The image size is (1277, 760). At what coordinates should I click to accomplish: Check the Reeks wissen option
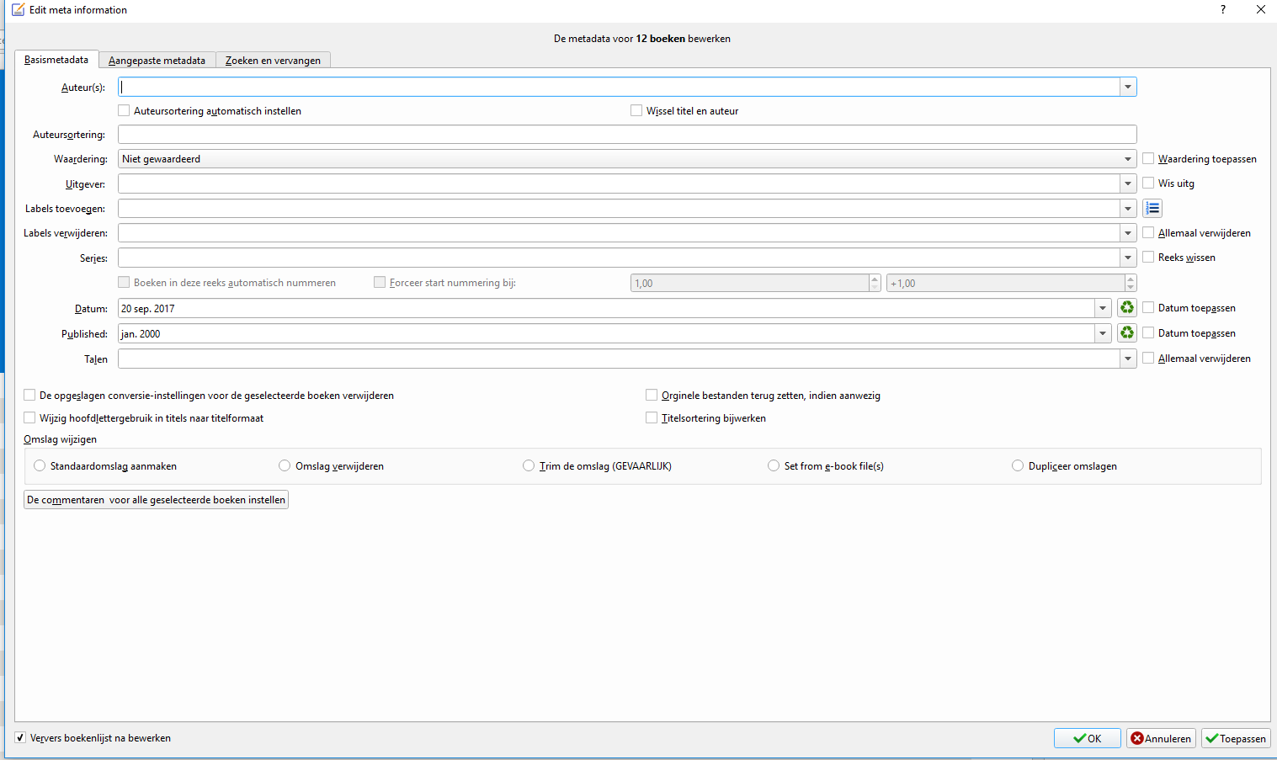pos(1148,257)
